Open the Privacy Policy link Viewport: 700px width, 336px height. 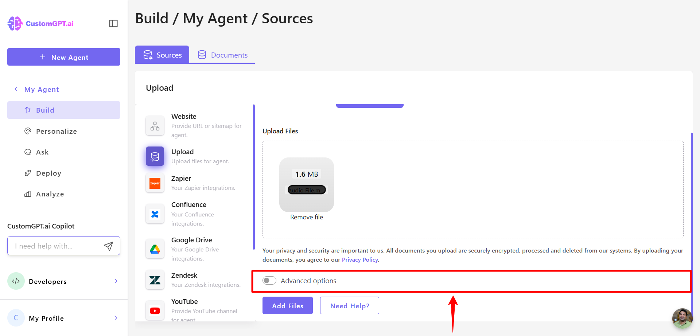point(360,259)
